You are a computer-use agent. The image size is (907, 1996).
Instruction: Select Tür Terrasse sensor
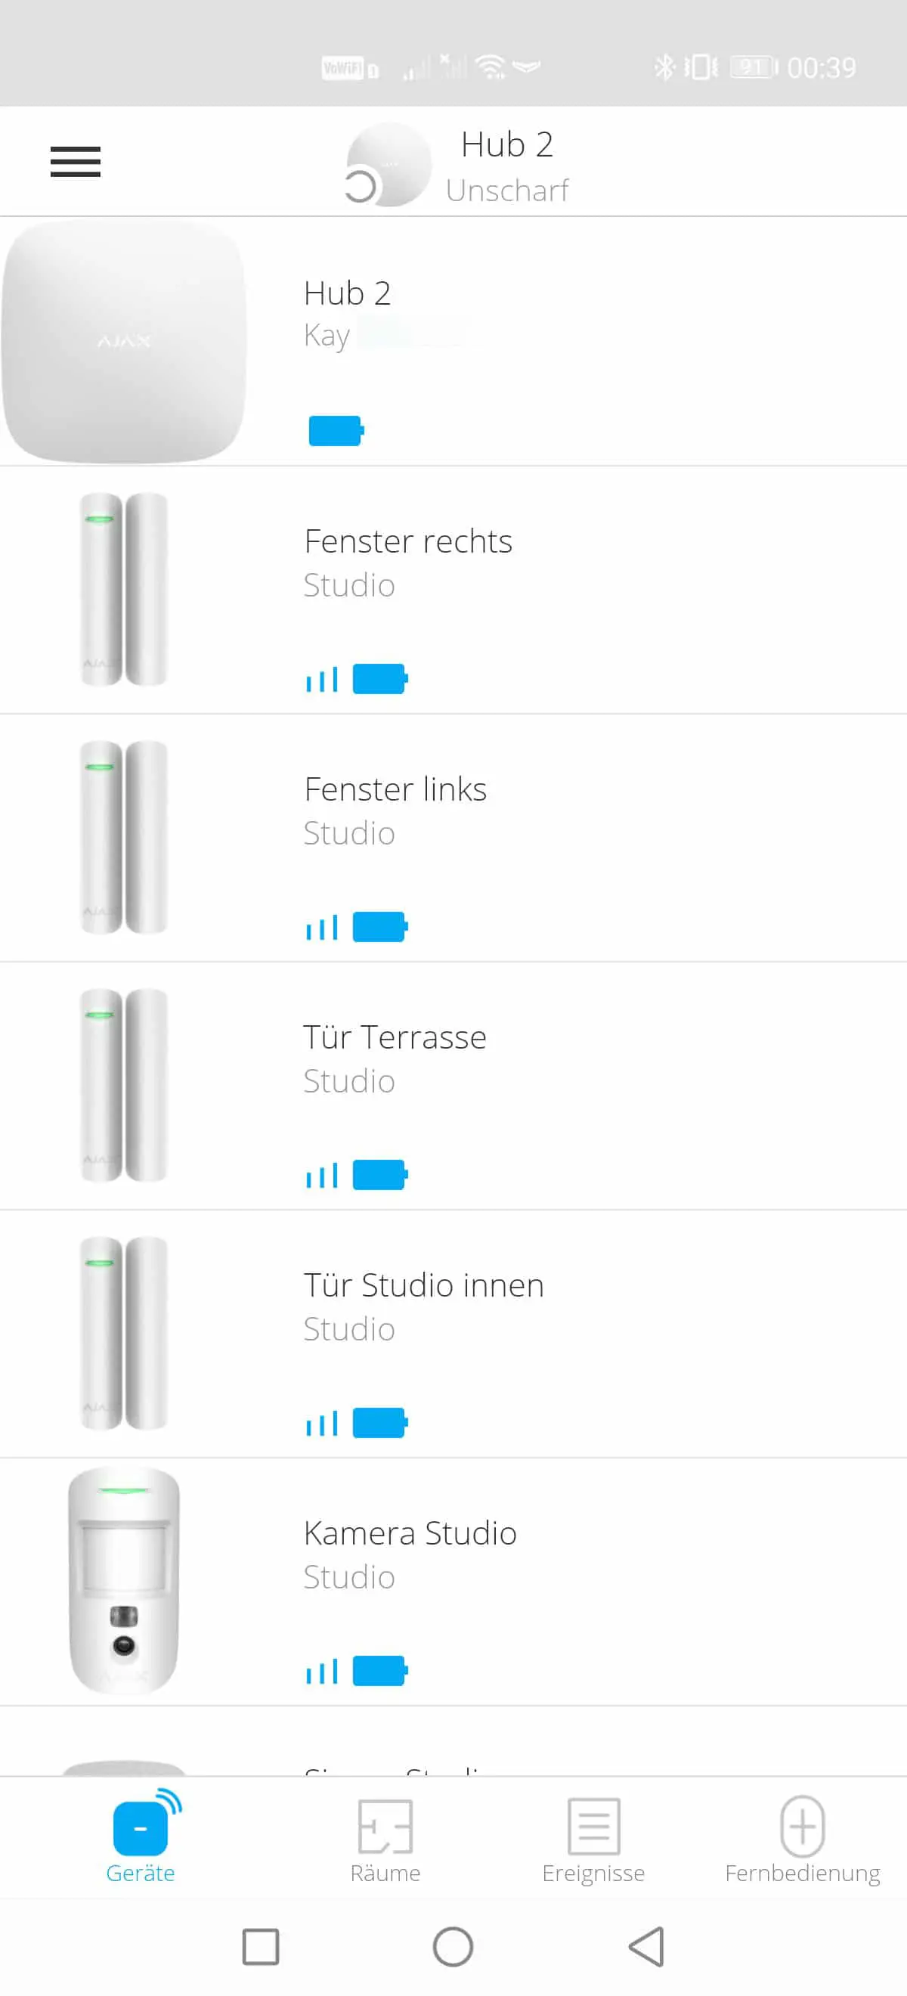click(453, 1086)
